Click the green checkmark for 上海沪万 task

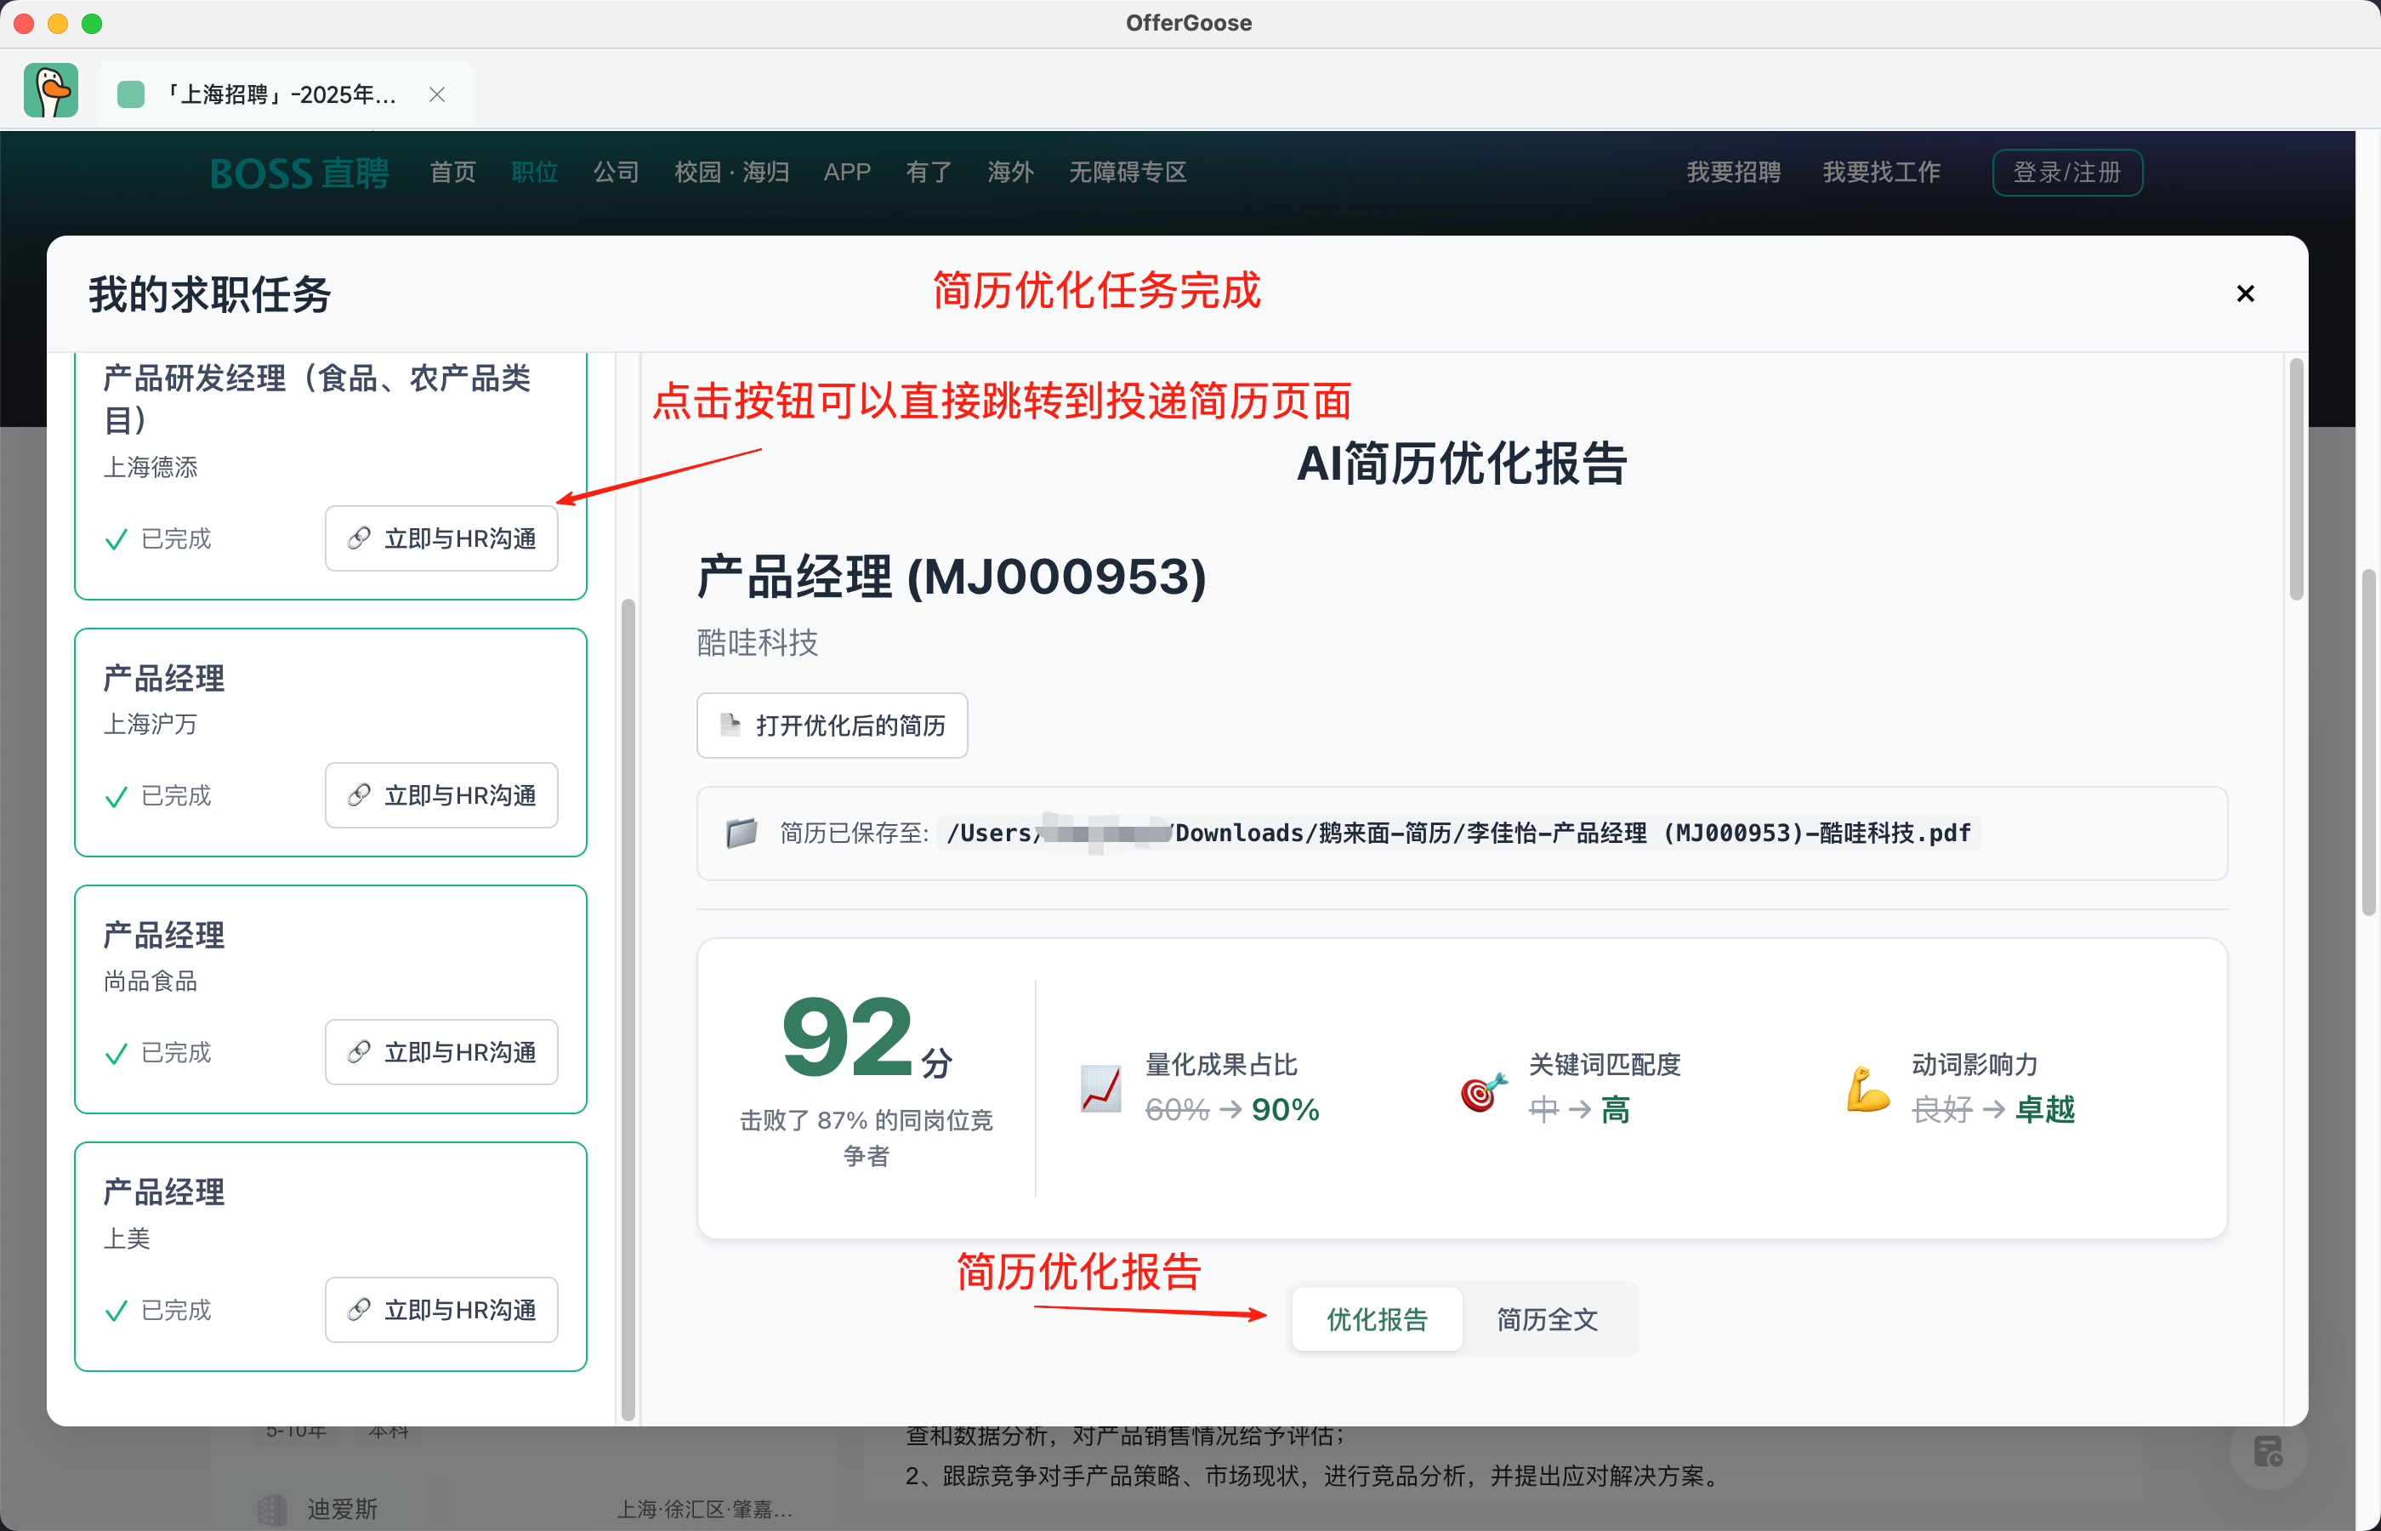click(x=116, y=796)
